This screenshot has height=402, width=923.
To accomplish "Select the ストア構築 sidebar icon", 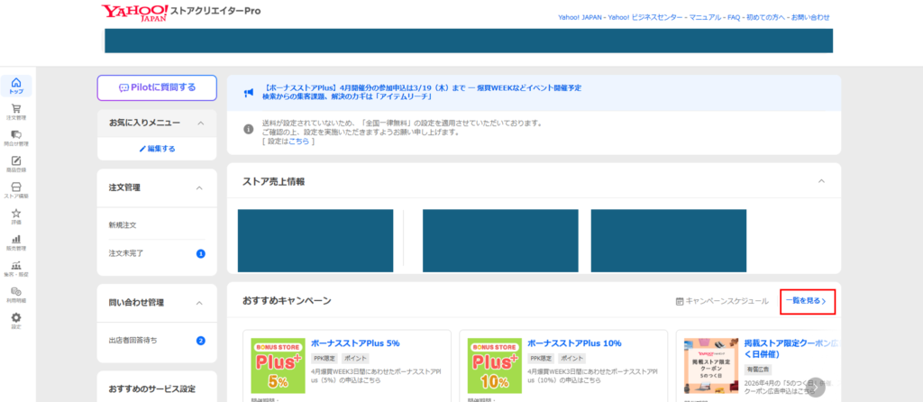I will point(16,190).
